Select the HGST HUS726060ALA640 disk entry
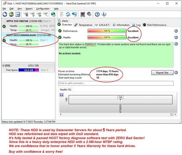 click(28, 40)
